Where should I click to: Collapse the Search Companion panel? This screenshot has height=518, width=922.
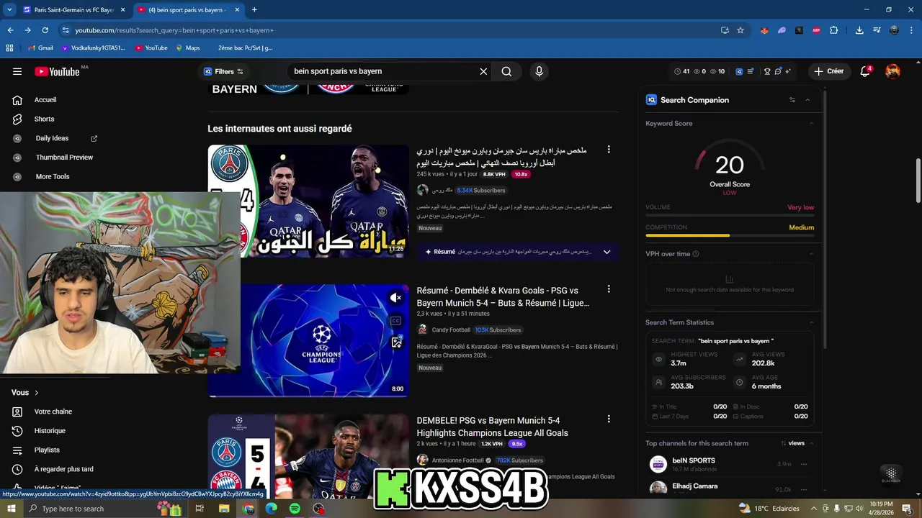pyautogui.click(x=807, y=100)
